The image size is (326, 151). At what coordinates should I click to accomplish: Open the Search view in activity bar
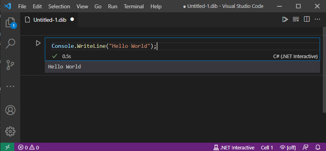coord(10,44)
